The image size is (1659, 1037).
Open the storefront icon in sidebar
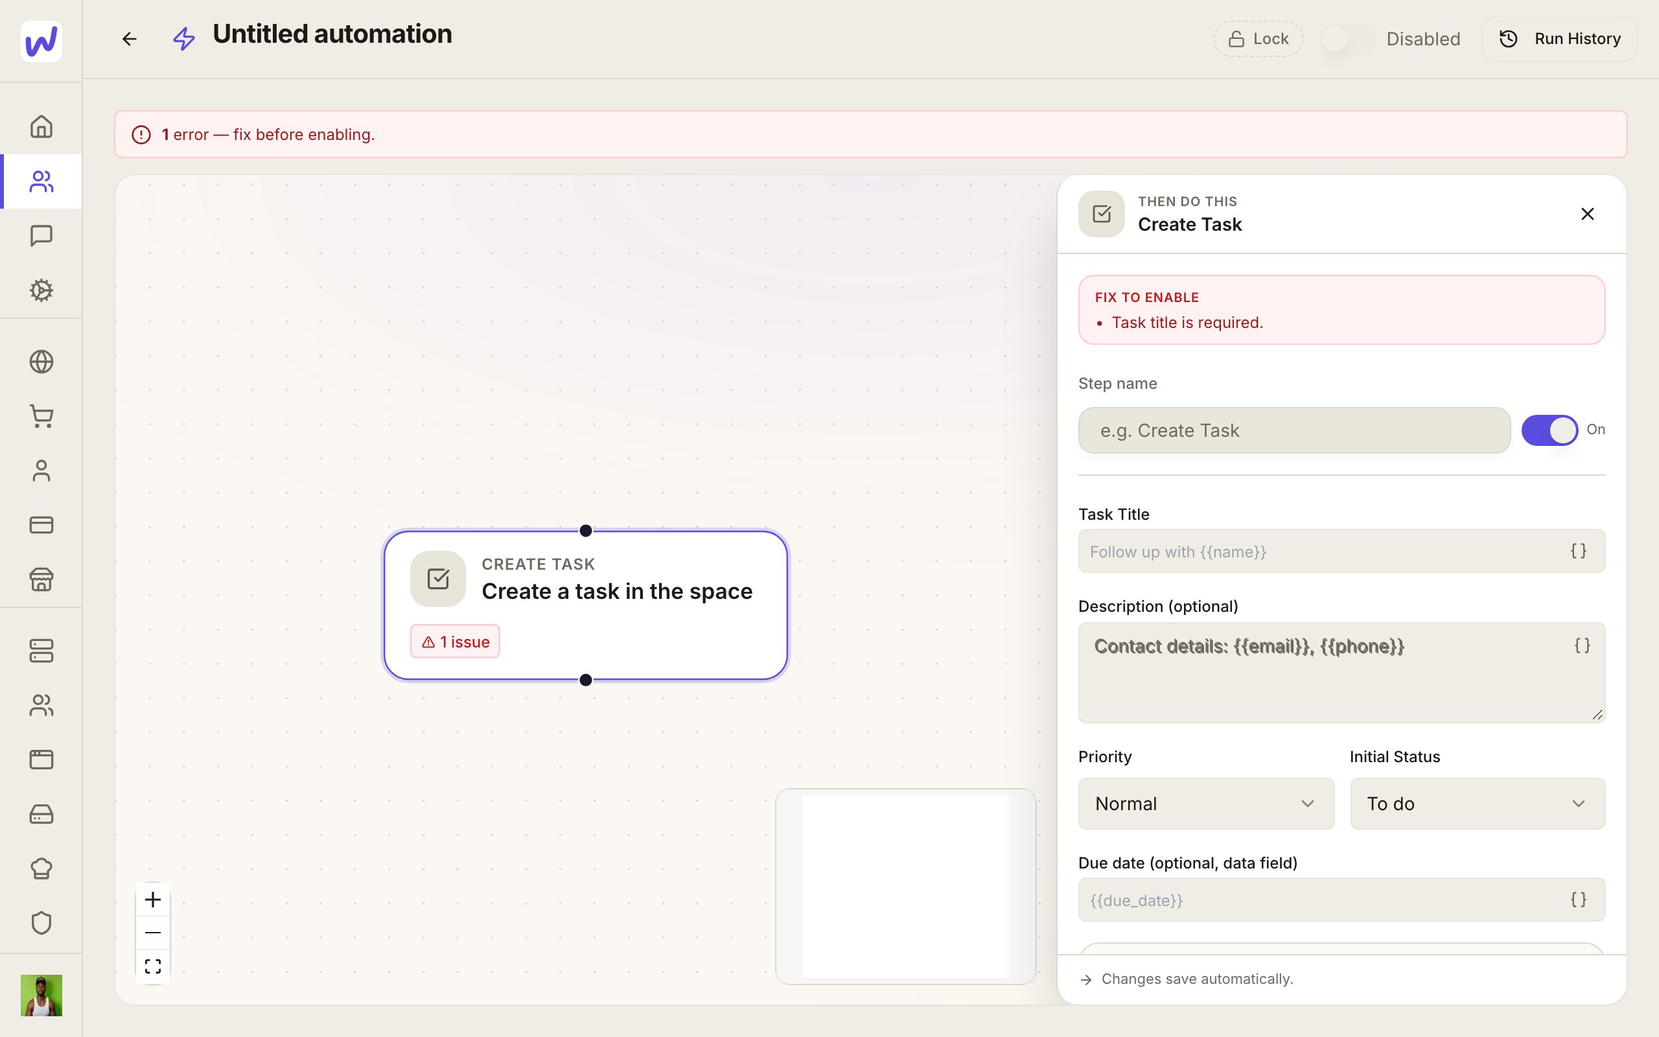click(x=41, y=579)
